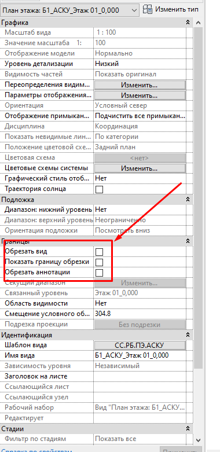220x452 pixels.
Task: Collapse the Границы section chevron
Action: click(188, 241)
